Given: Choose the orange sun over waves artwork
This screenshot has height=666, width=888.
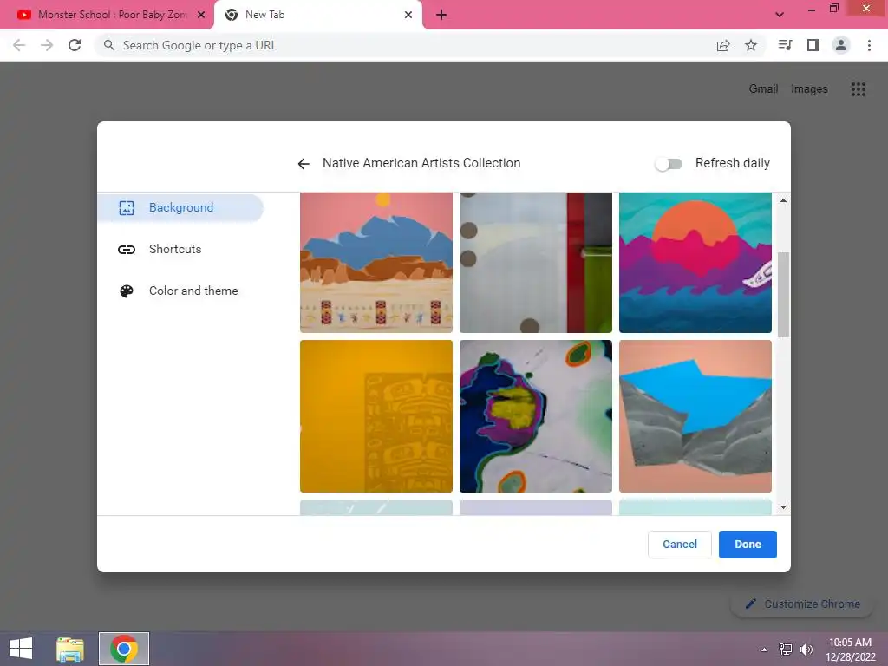Looking at the screenshot, I should (695, 263).
